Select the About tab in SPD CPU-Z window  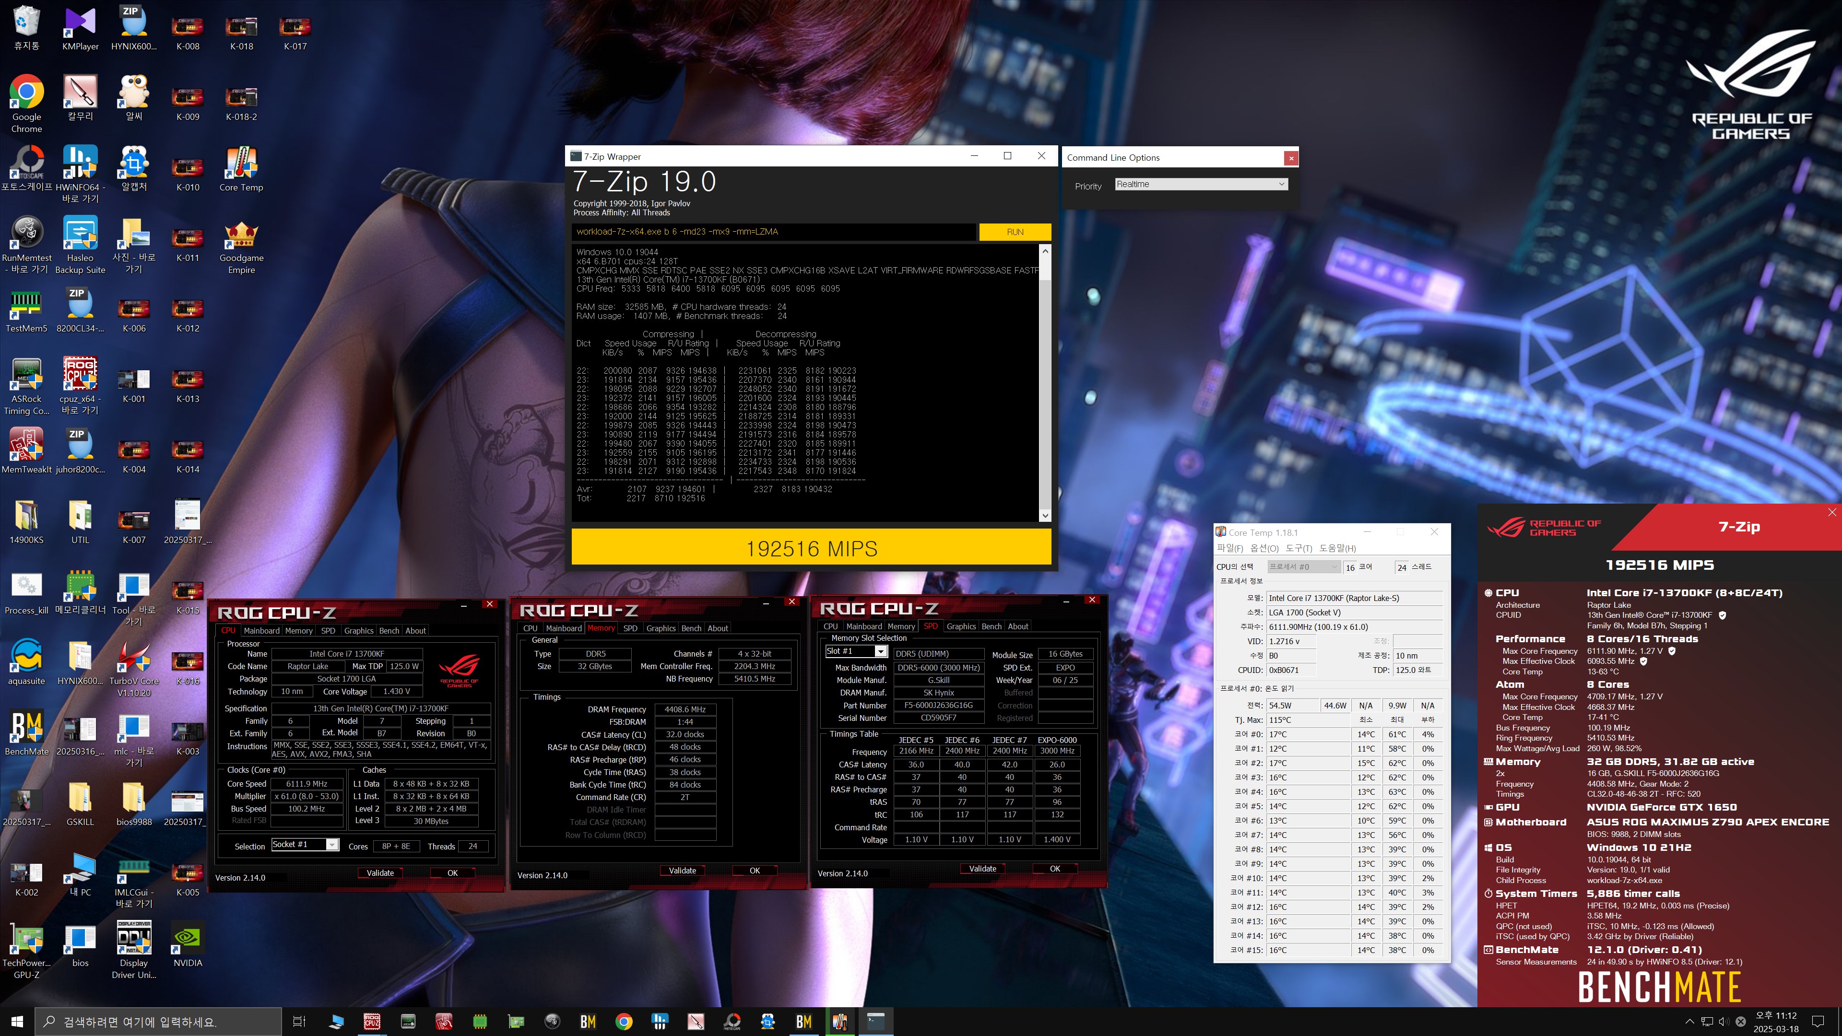(1017, 626)
